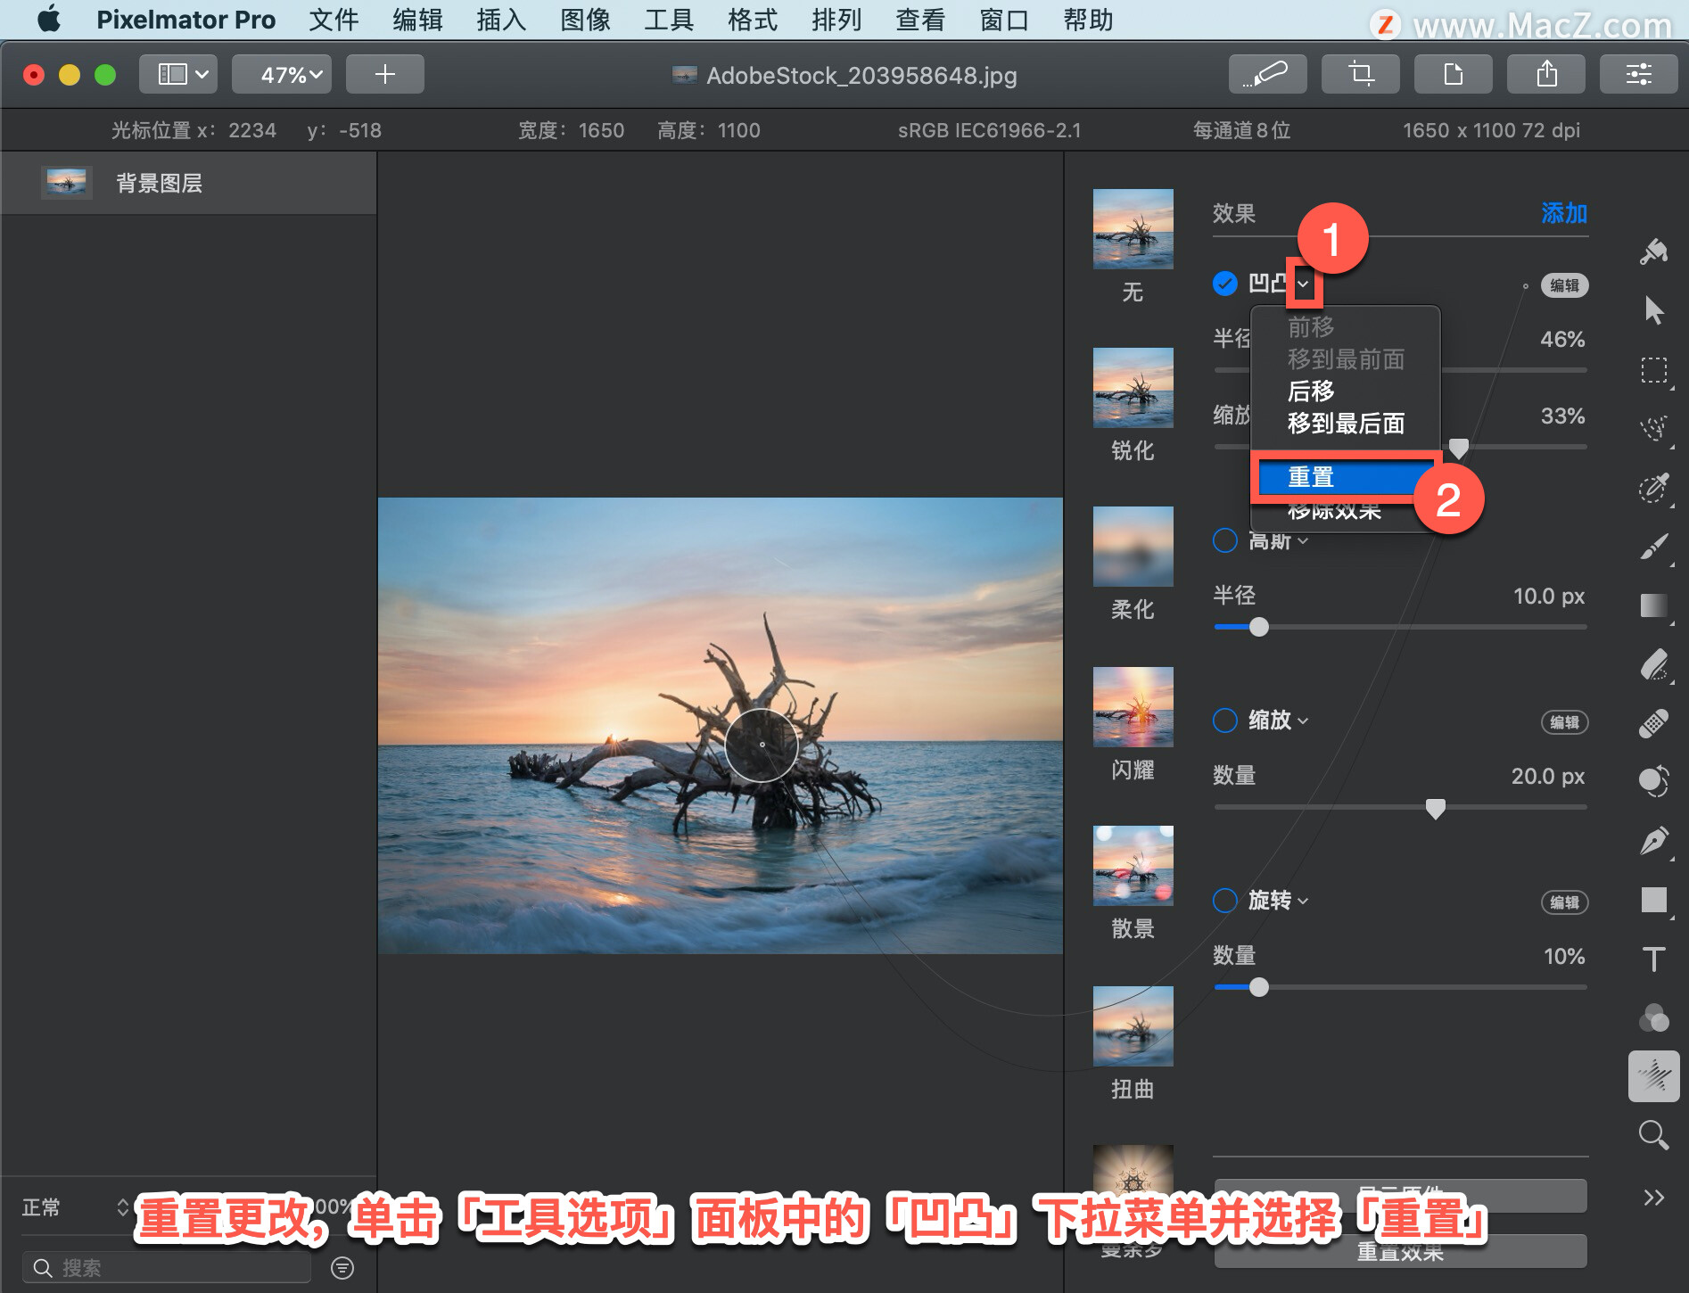Open the 文件 menu
Viewport: 1689px width, 1293px height.
point(334,20)
